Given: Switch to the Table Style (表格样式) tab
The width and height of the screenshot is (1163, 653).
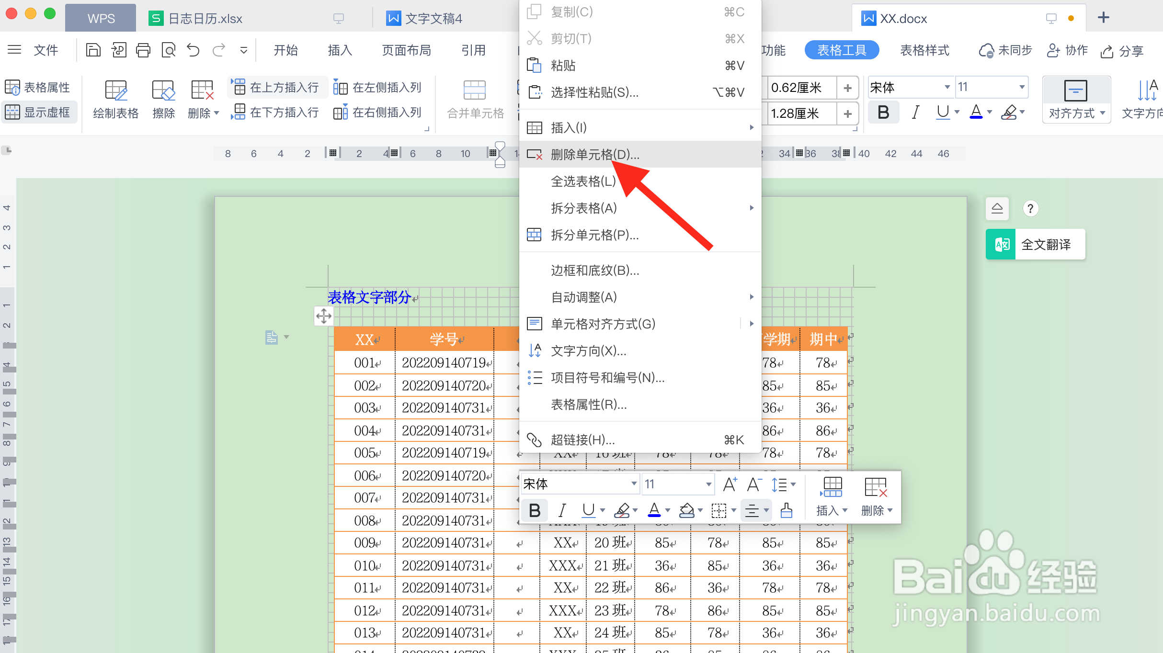Looking at the screenshot, I should [x=924, y=50].
